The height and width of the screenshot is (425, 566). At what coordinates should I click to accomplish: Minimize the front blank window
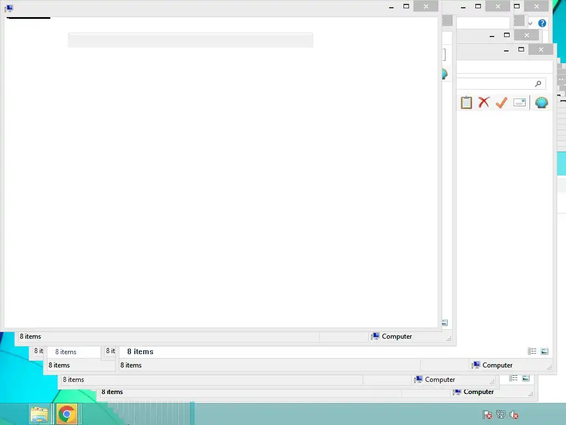391,7
